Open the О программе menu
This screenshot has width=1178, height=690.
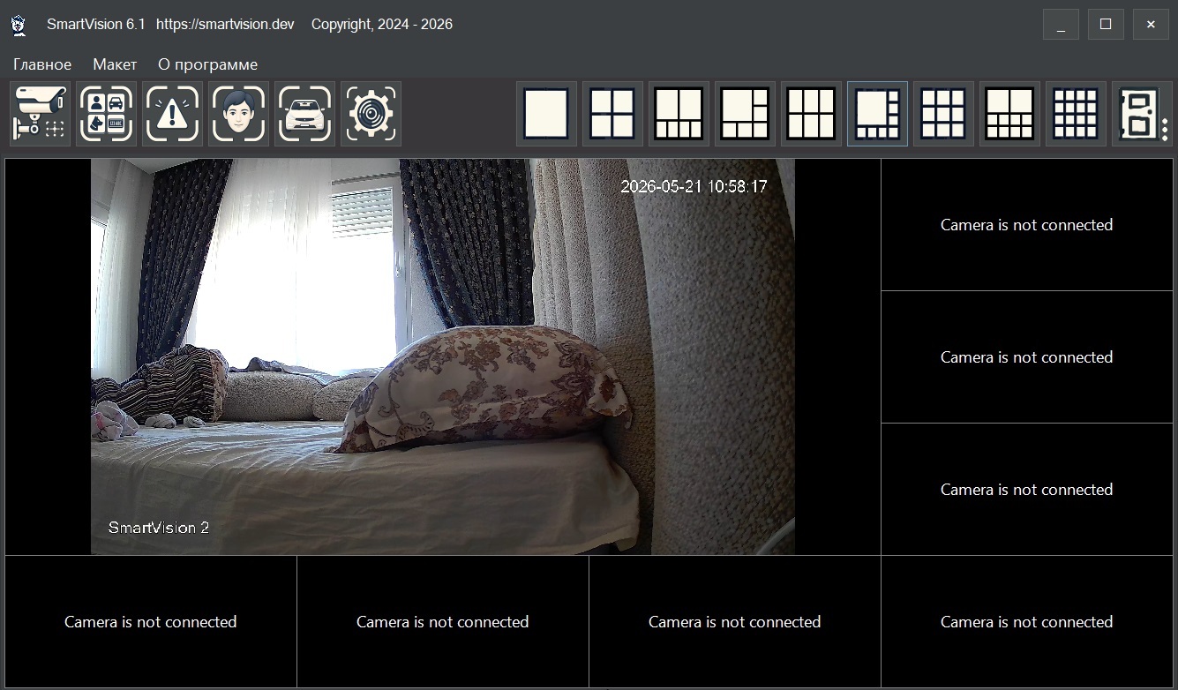point(207,64)
